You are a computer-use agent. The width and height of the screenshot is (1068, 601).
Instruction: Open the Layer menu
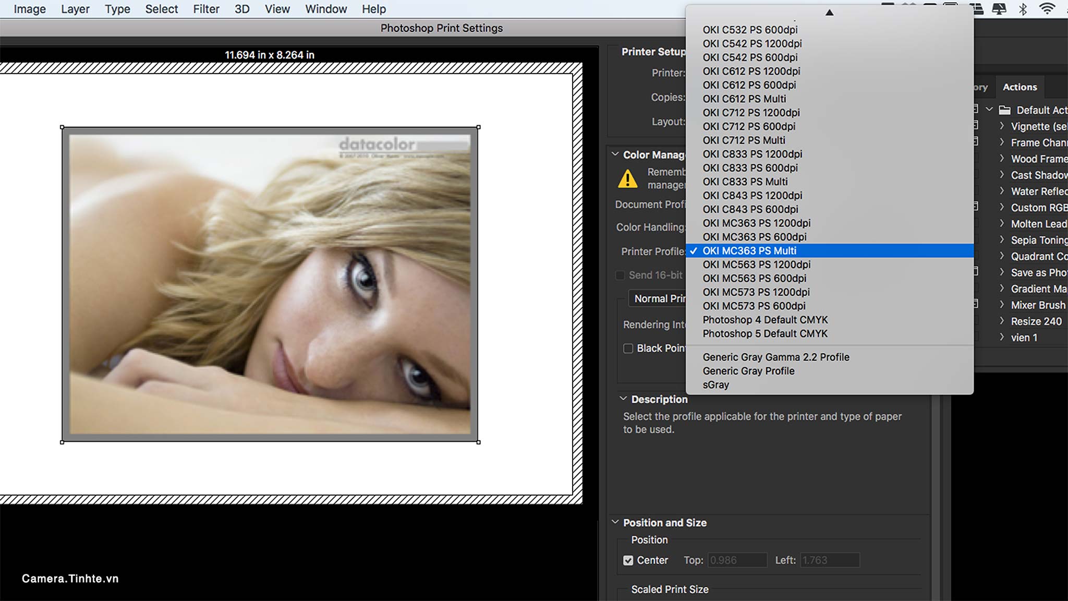(x=75, y=9)
